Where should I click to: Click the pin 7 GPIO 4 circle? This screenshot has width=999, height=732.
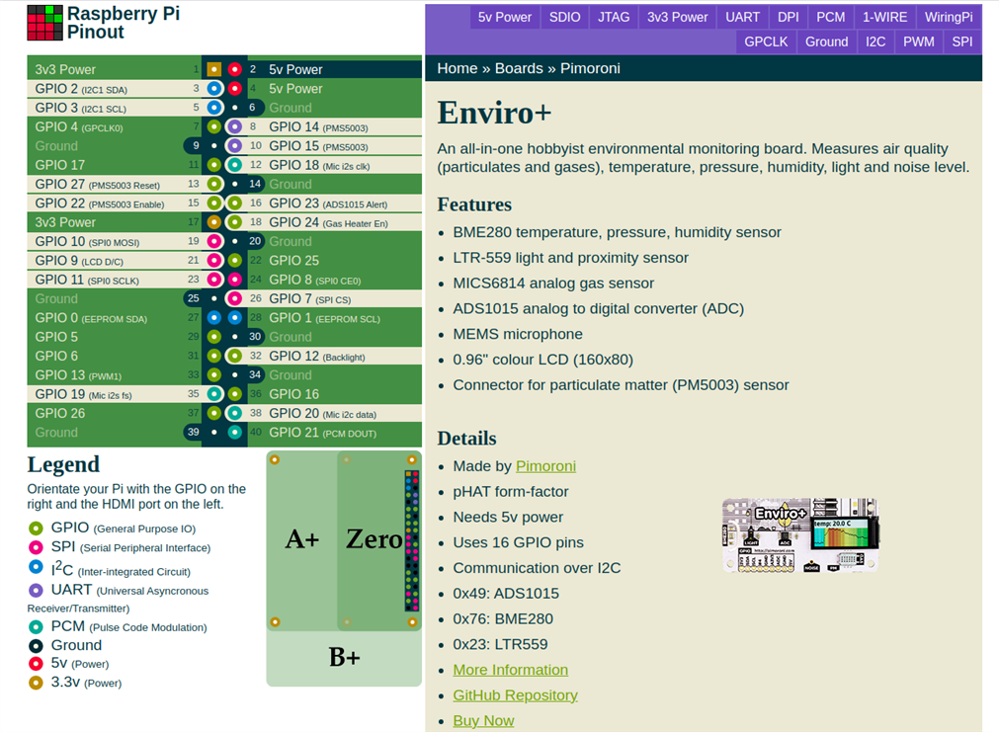214,126
